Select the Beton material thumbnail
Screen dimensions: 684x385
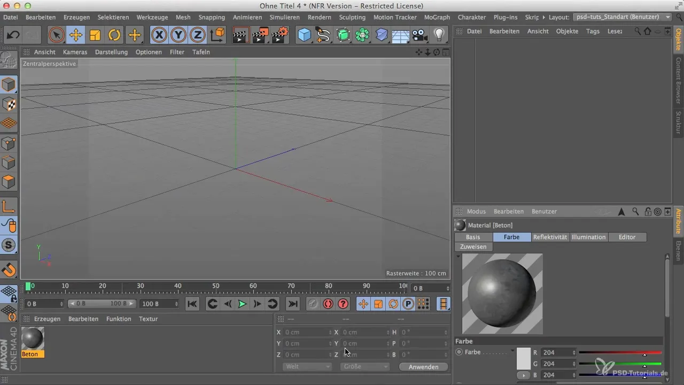pyautogui.click(x=33, y=339)
